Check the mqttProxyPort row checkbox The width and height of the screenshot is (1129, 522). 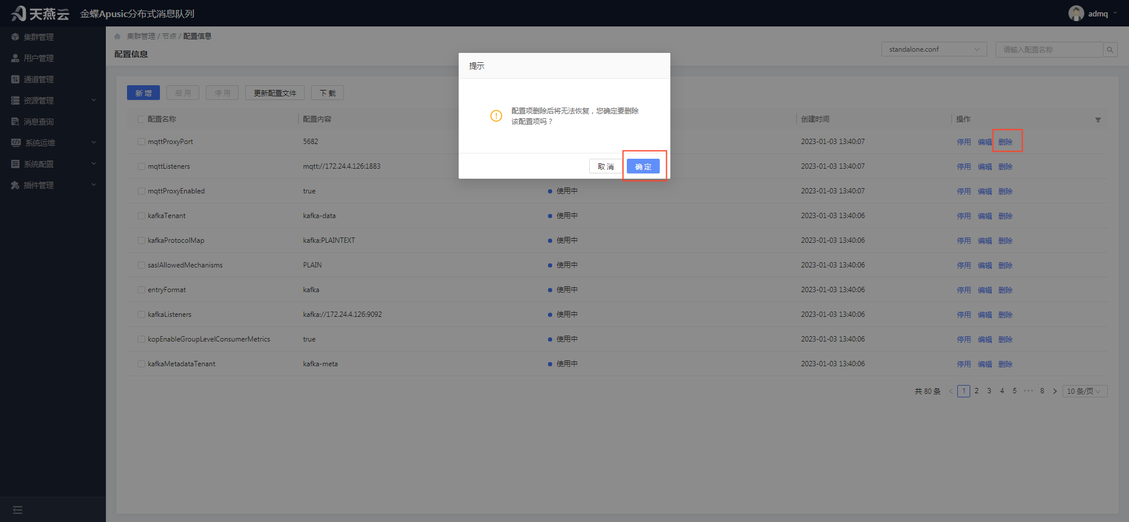(x=141, y=142)
